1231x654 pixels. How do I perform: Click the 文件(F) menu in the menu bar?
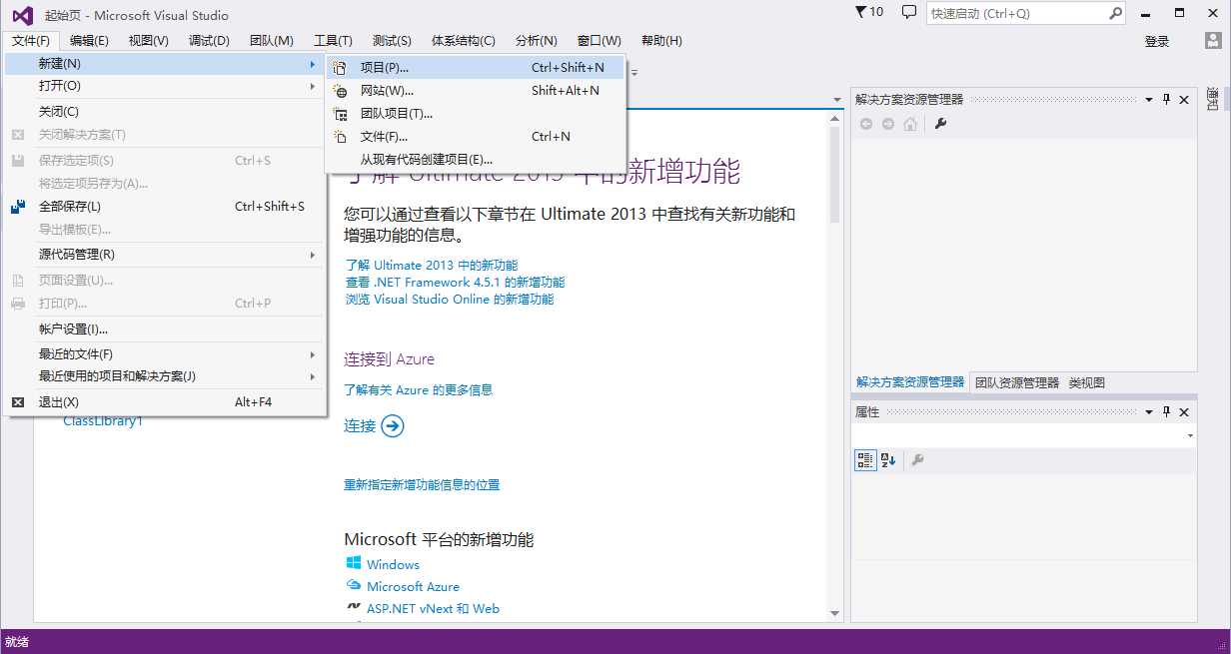31,41
